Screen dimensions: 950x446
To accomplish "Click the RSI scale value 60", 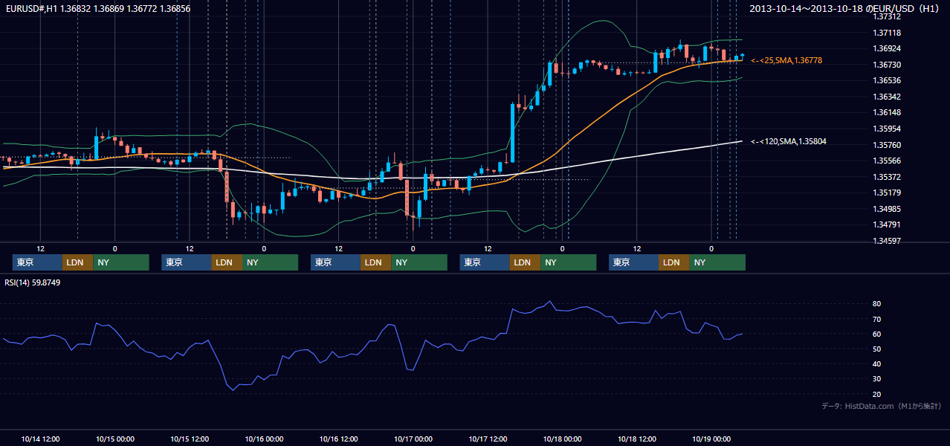I will (x=877, y=334).
